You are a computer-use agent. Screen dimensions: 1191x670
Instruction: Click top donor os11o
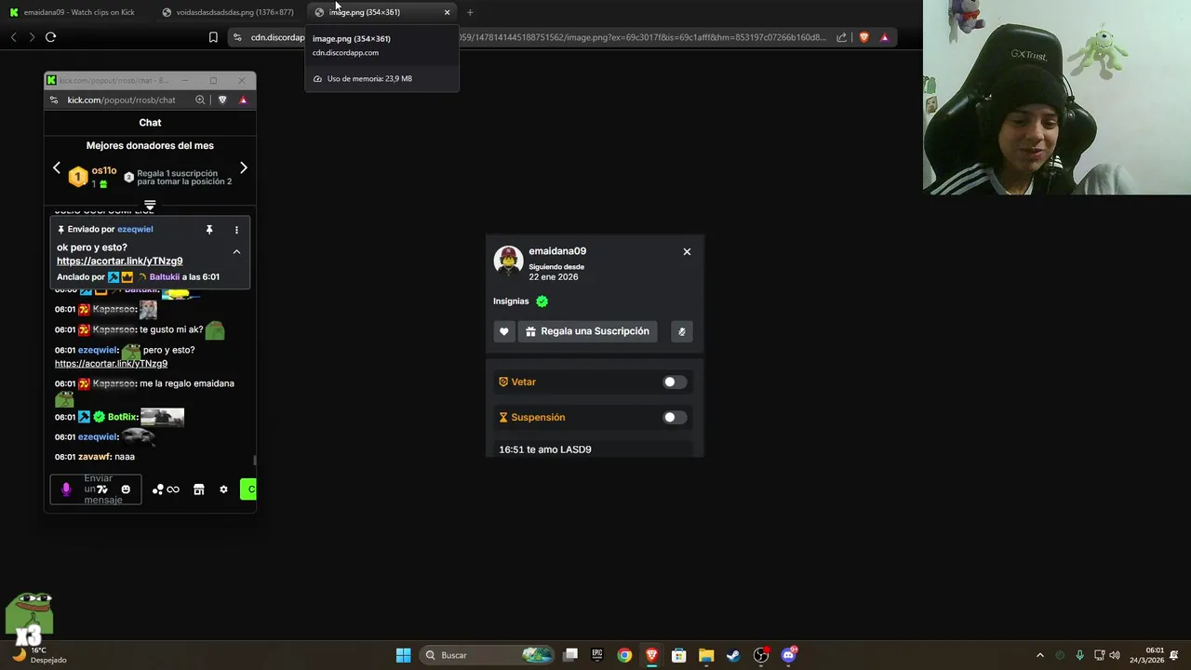tap(104, 170)
